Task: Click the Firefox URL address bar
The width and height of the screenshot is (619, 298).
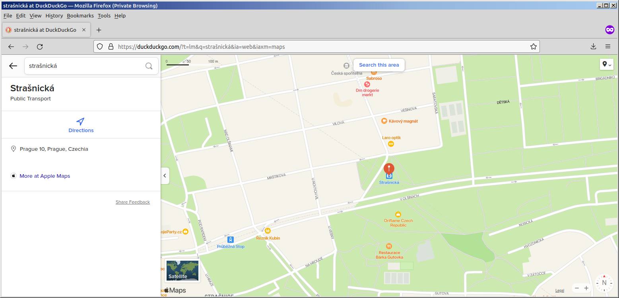Action: tap(316, 47)
